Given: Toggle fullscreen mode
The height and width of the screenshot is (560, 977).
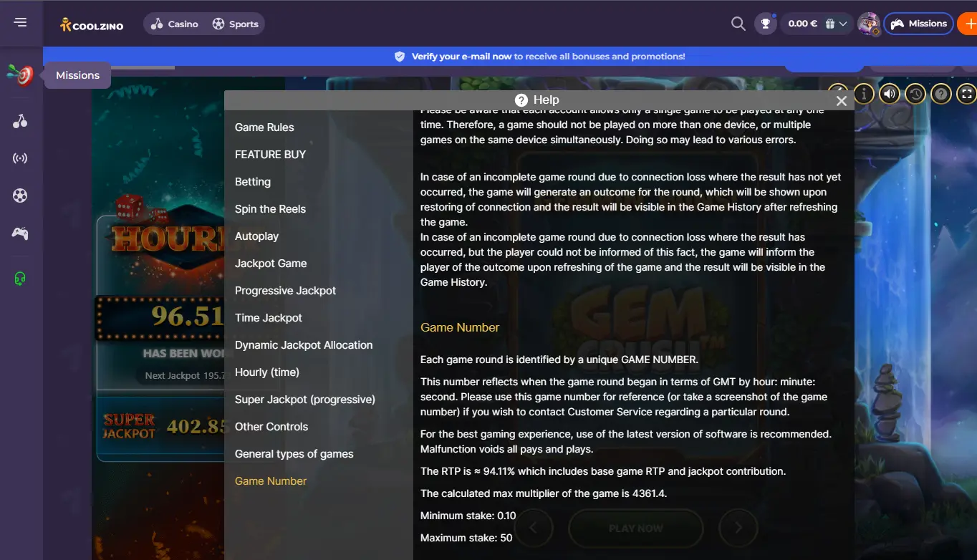Looking at the screenshot, I should click(x=967, y=93).
